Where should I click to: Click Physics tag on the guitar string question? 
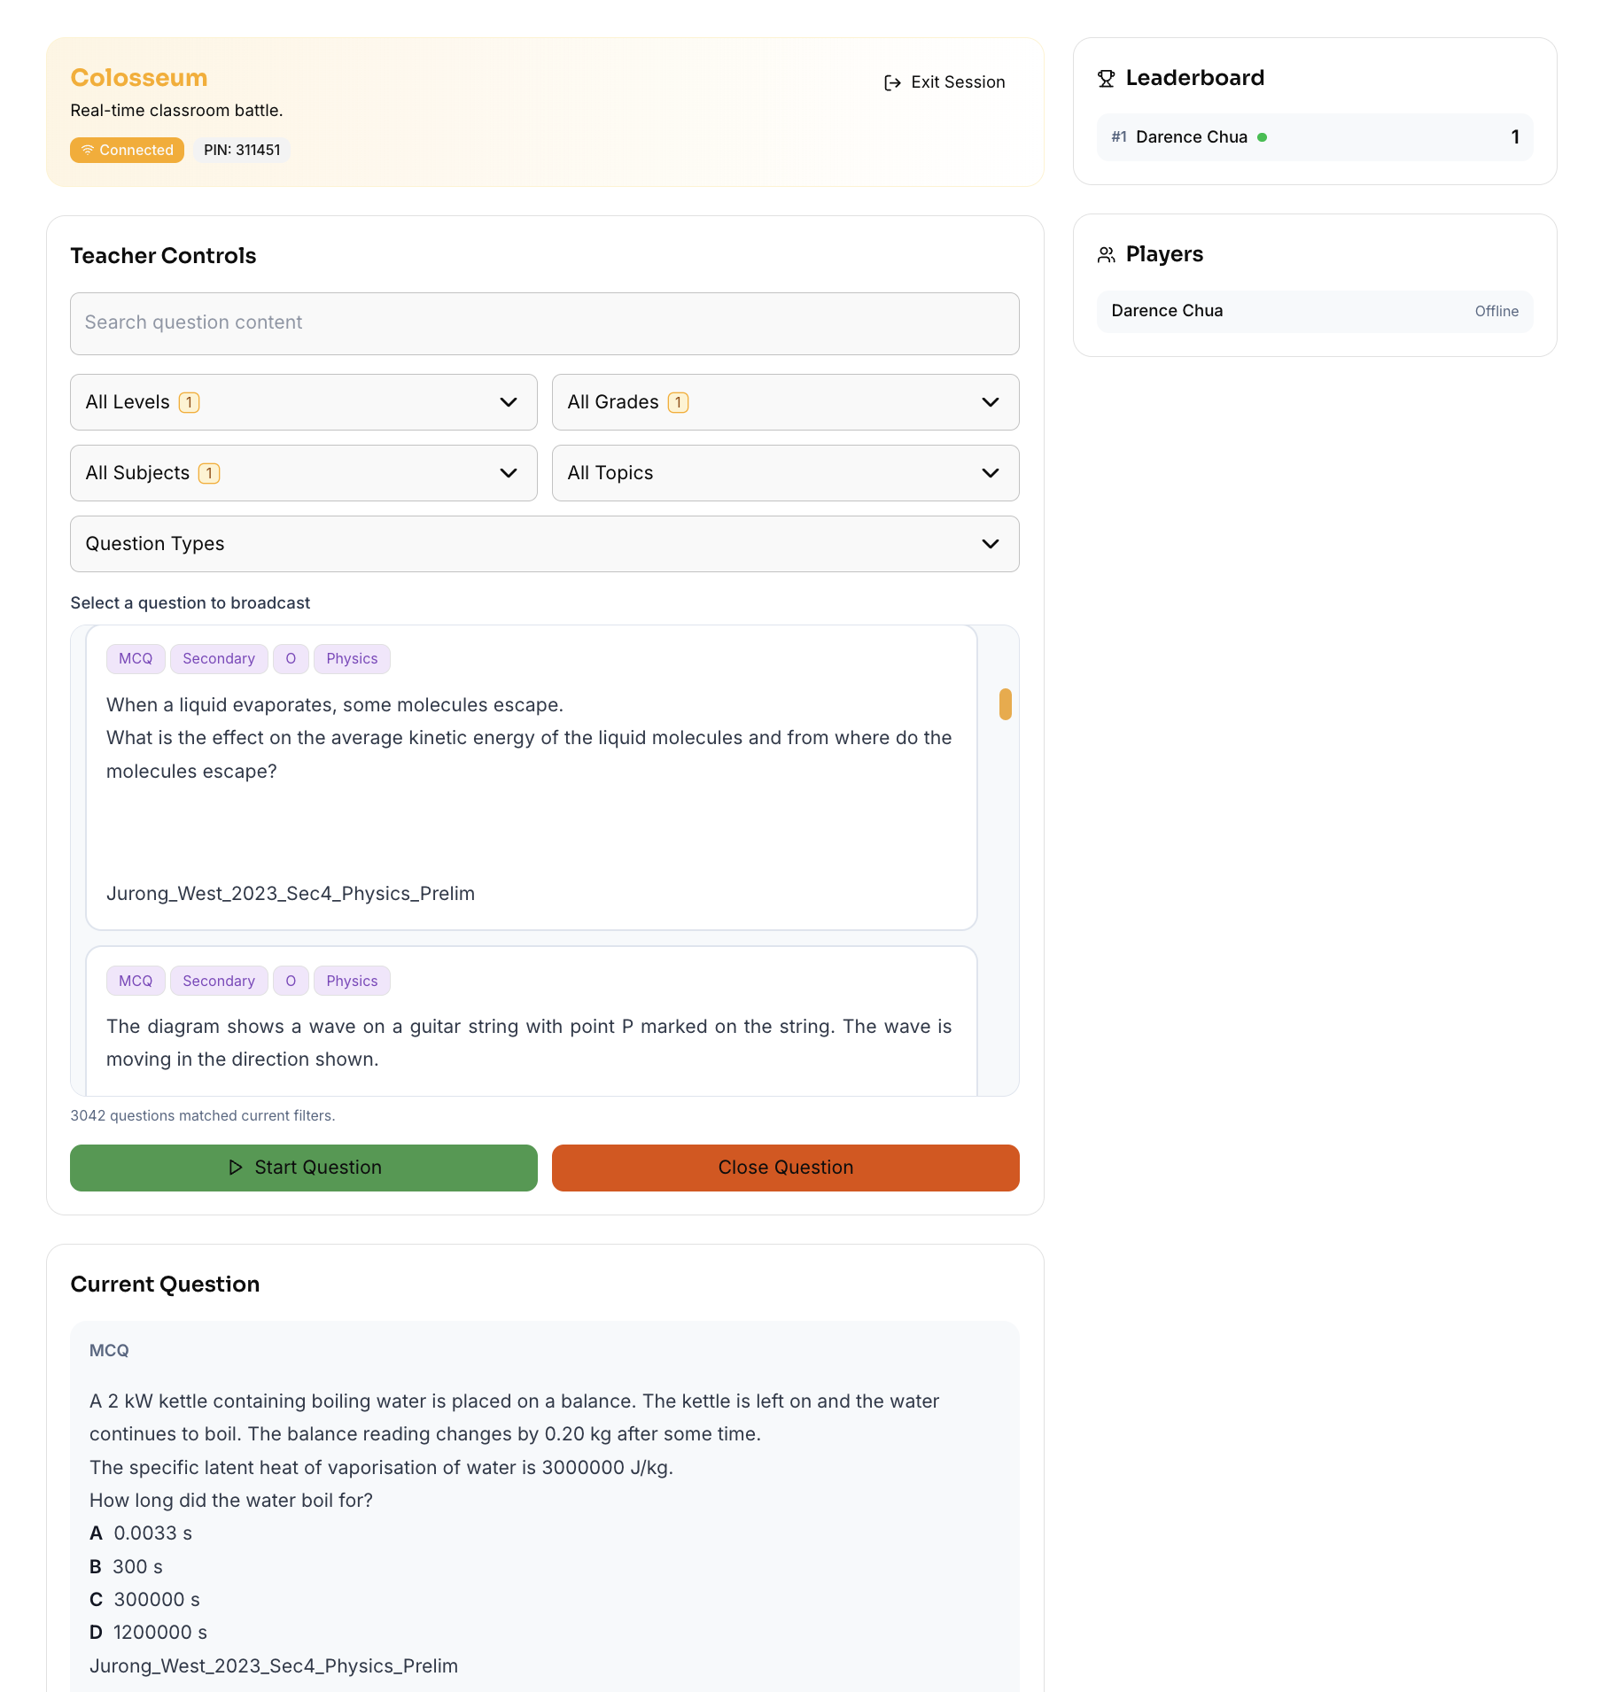[x=352, y=981]
